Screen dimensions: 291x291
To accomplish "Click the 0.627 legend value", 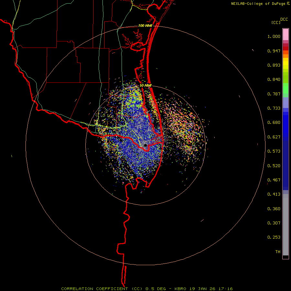I will [274, 137].
